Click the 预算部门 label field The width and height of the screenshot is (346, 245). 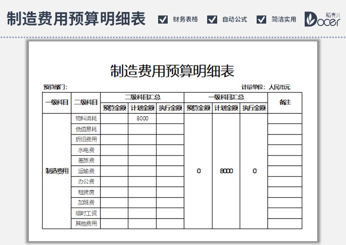tap(55, 87)
